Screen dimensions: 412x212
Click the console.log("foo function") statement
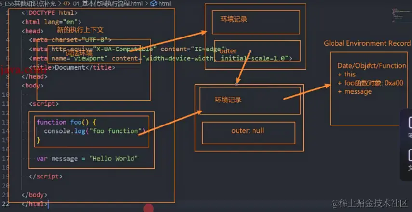click(x=94, y=131)
